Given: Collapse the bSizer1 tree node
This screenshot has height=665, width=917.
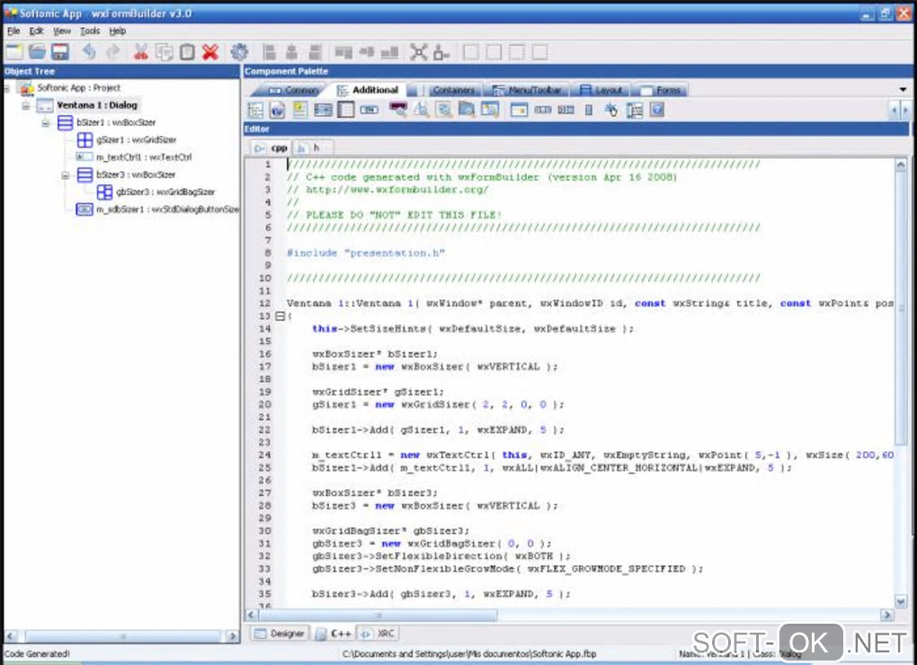Looking at the screenshot, I should click(46, 123).
